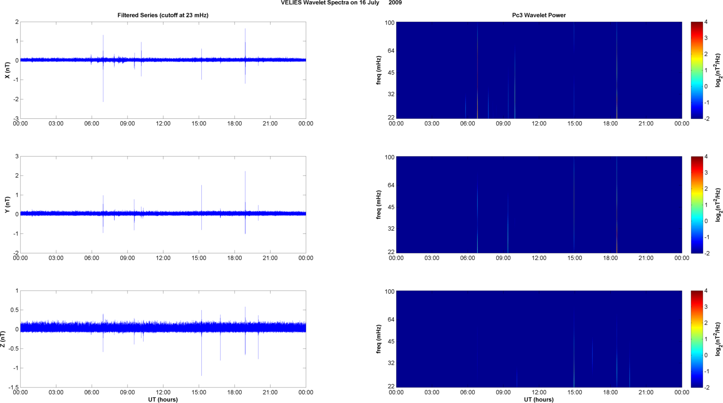Click the top X-component wavelet power spectrogram

point(539,70)
